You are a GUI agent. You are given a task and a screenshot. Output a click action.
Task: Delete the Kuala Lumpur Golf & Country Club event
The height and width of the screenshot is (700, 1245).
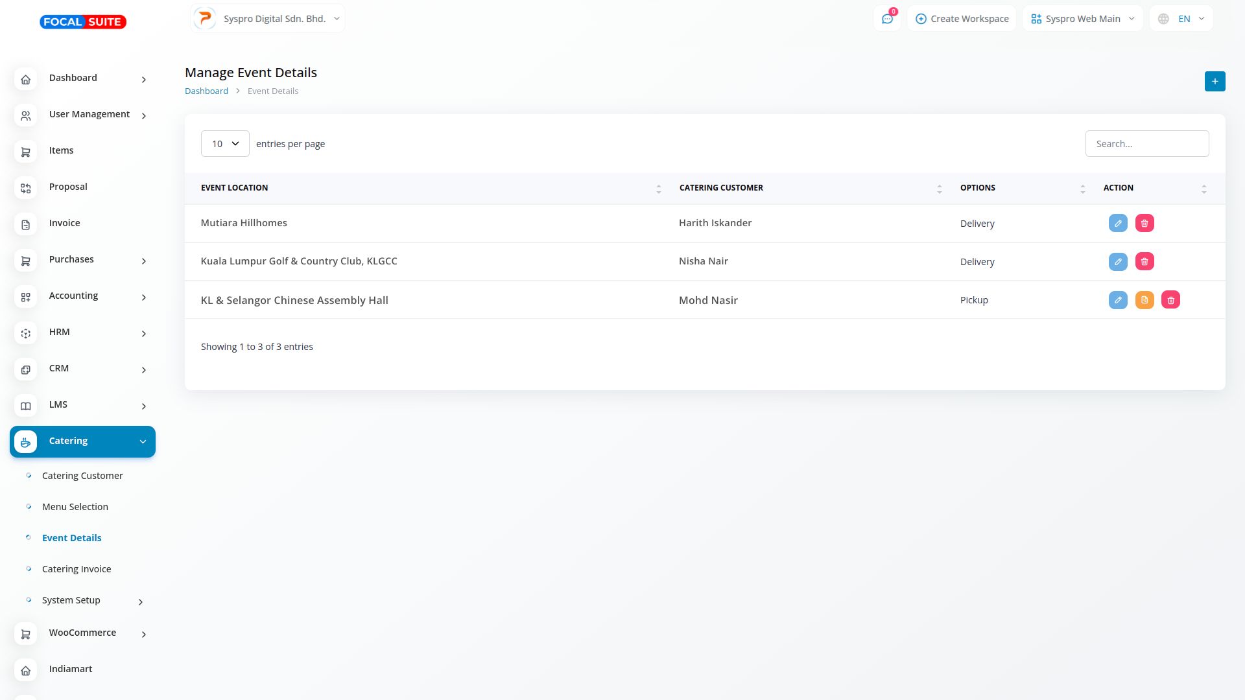1144,261
